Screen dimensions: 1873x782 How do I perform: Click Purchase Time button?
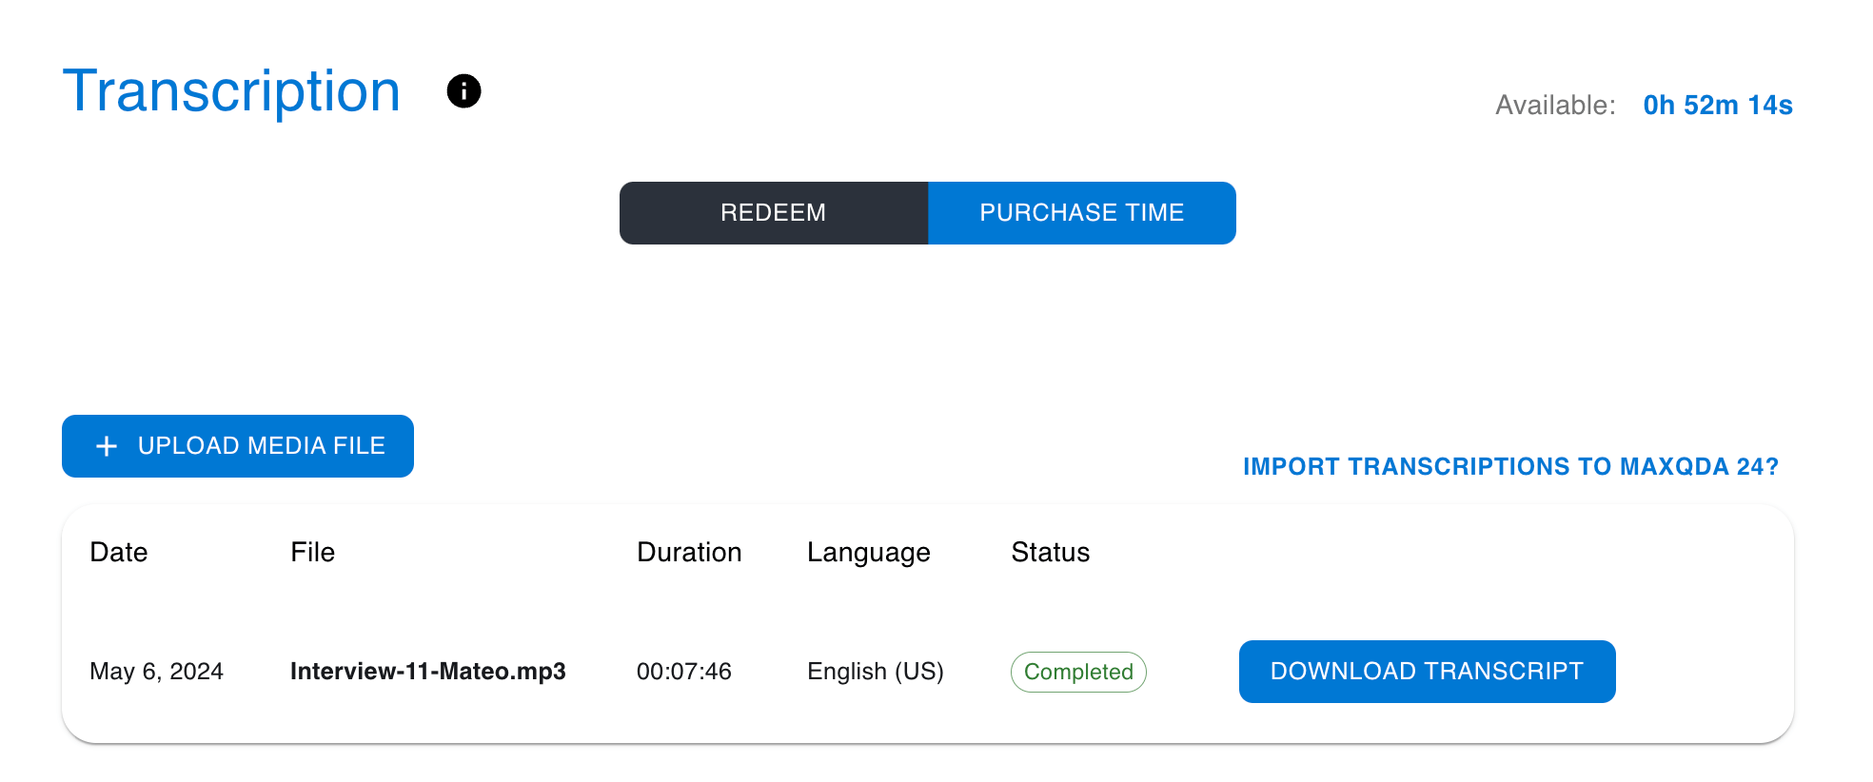1082,213
